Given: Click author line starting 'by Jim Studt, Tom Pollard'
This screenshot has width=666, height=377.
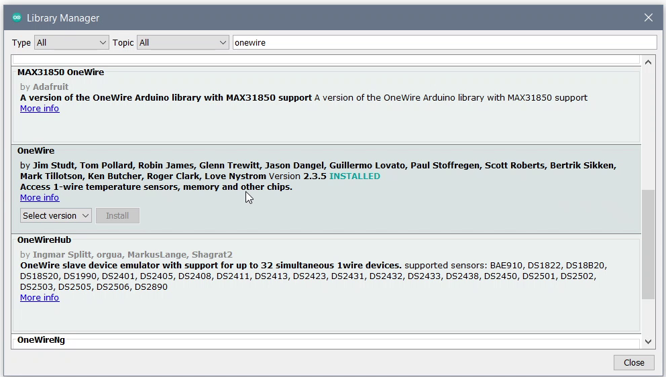Looking at the screenshot, I should [x=318, y=171].
